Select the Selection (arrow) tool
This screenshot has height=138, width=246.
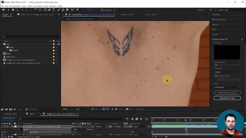8,10
